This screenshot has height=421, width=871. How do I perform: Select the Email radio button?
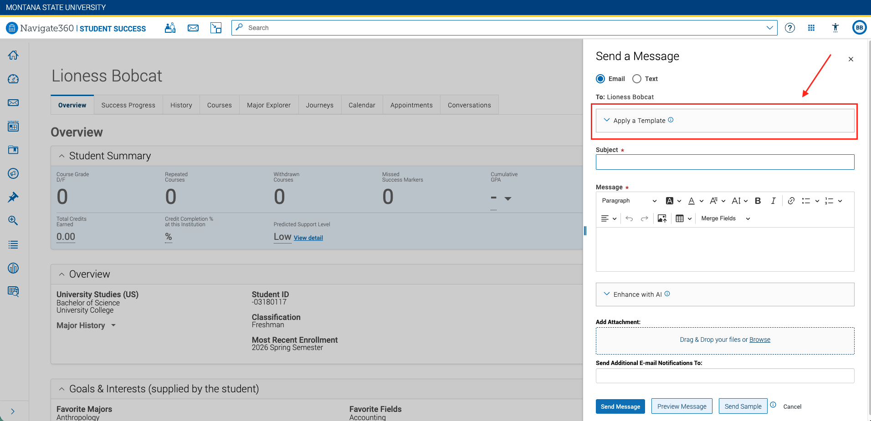point(600,79)
